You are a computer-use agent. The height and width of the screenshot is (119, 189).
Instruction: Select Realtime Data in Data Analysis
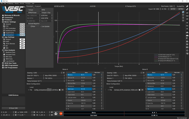tap(10, 52)
